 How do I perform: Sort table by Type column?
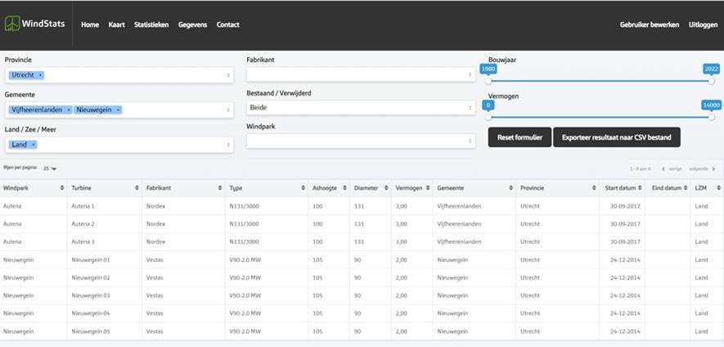pos(303,188)
